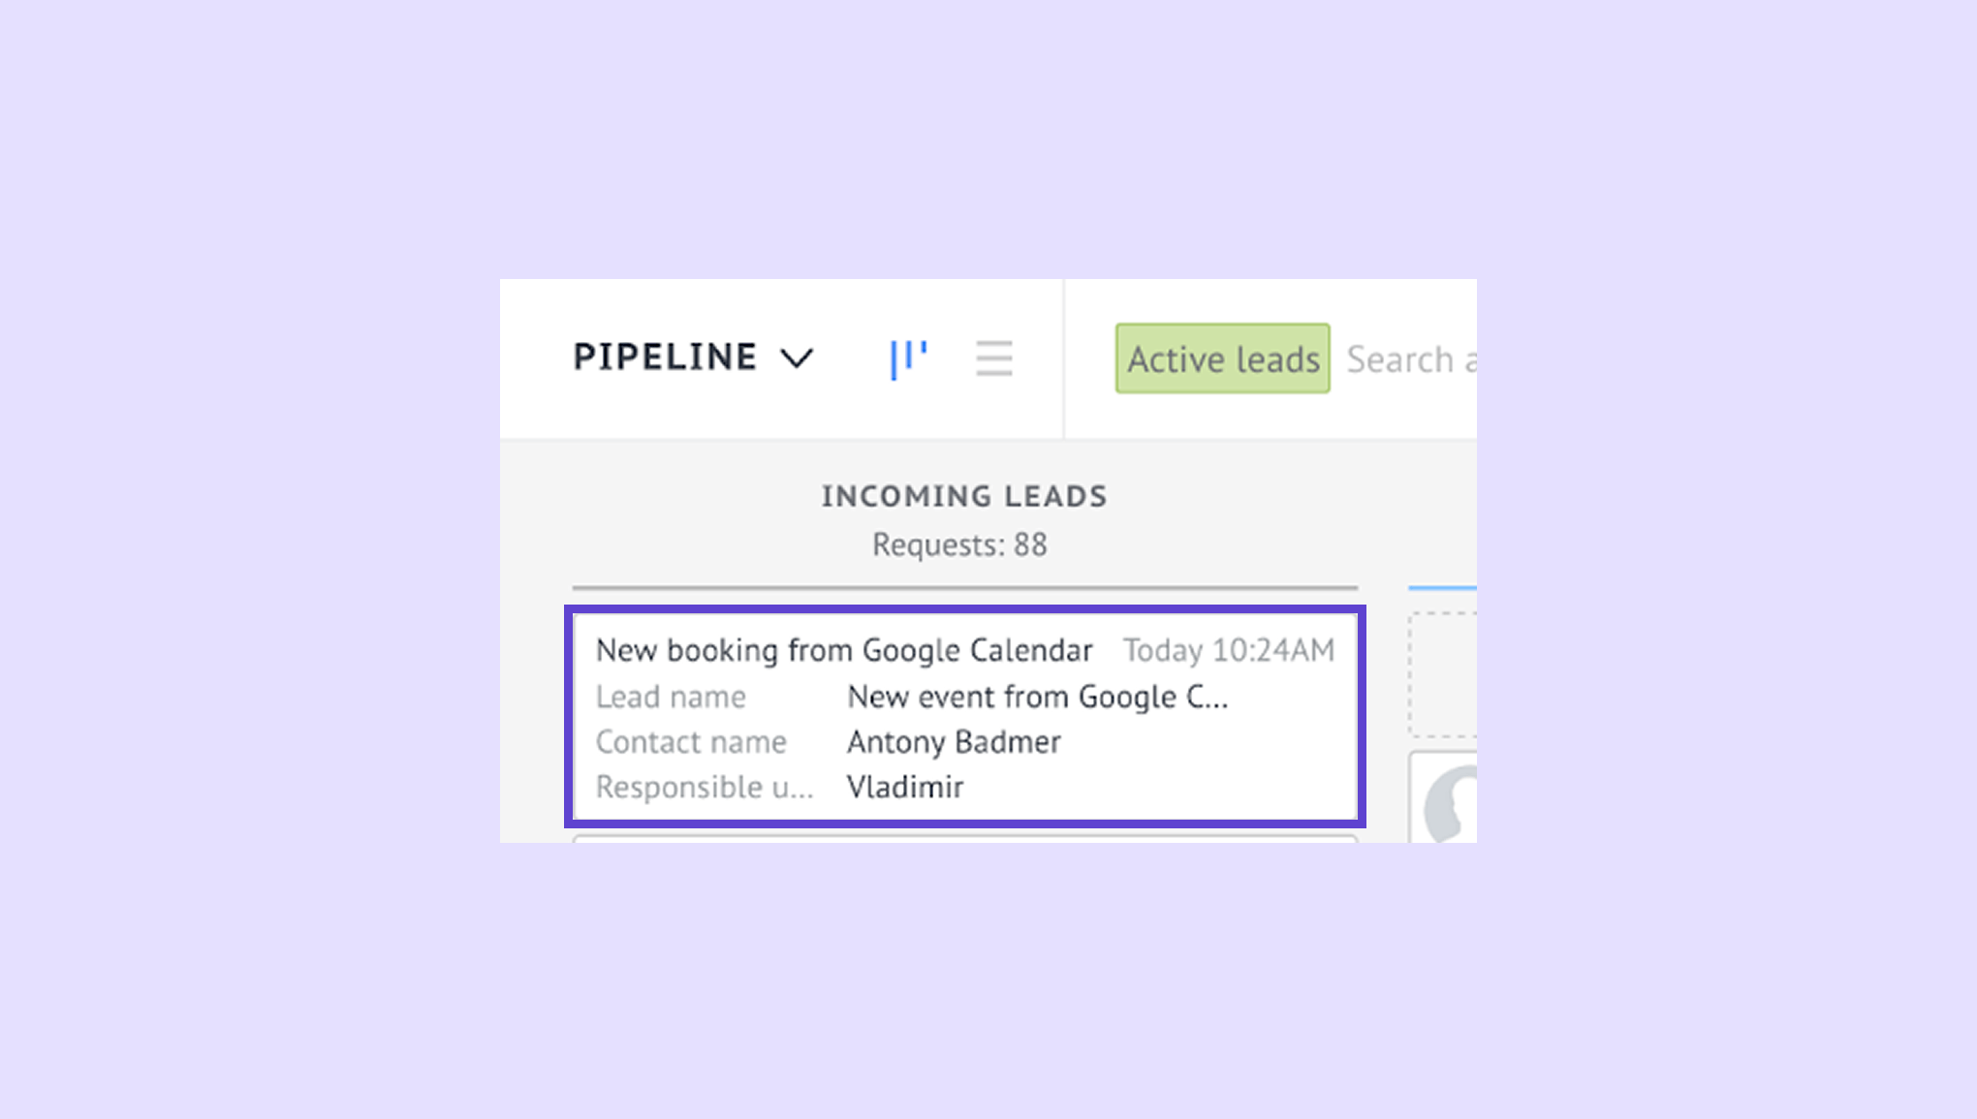Focus the Search input field
1977x1119 pixels.
coord(1411,359)
